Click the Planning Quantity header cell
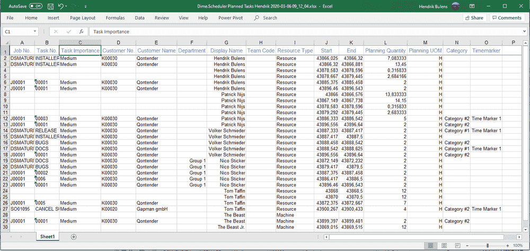The width and height of the screenshot is (530, 251). [x=385, y=50]
